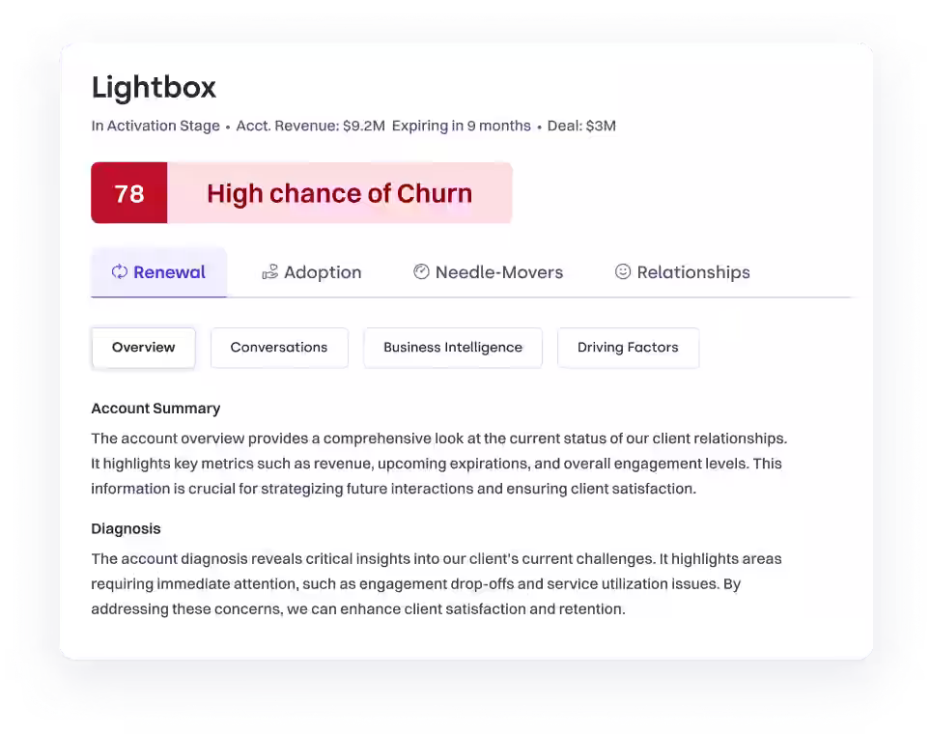Image resolution: width=931 pixels, height=734 pixels.
Task: Select the Needle-Movers tab label
Action: point(498,272)
